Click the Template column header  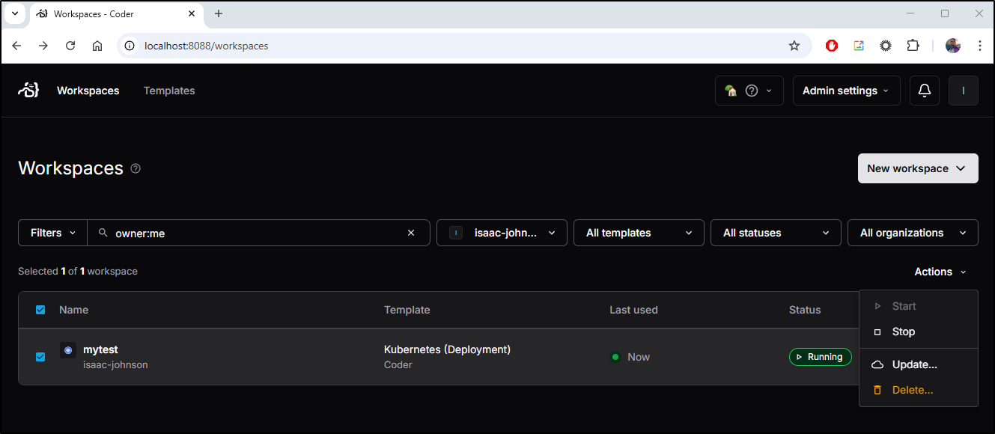click(x=407, y=310)
